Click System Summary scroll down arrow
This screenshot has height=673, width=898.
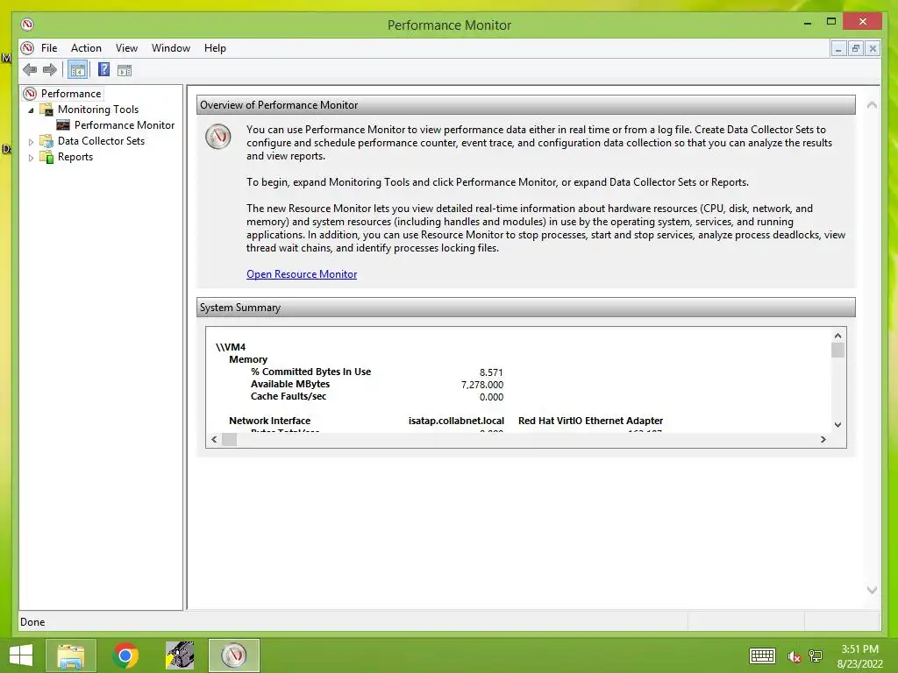click(837, 425)
